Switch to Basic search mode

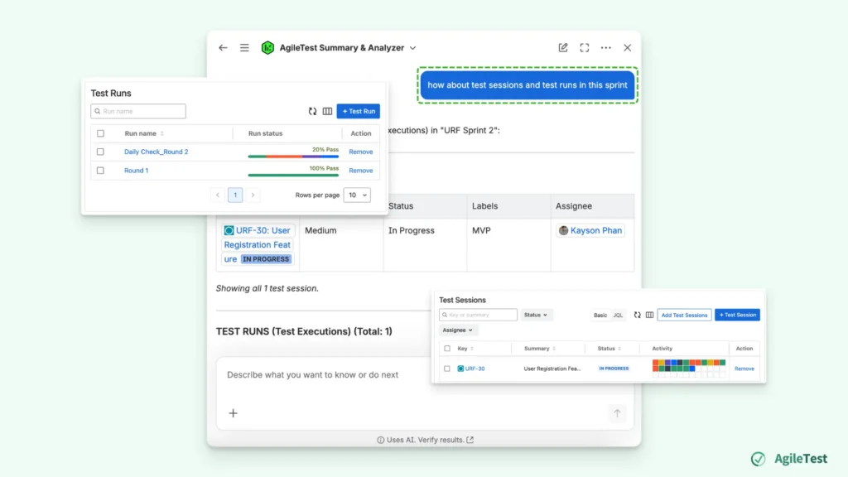click(600, 315)
